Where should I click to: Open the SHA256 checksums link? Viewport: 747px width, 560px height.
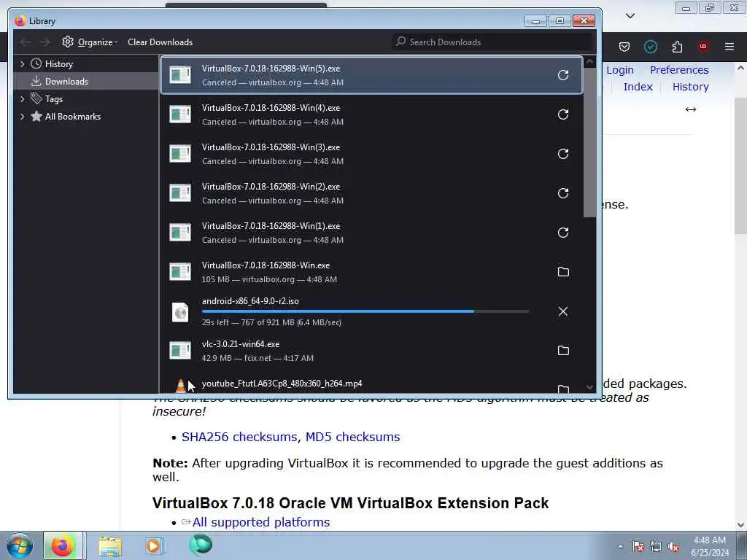coord(241,437)
